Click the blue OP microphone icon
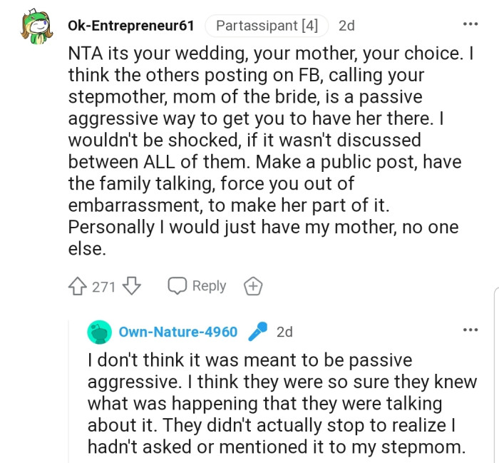499x463 pixels. (x=257, y=332)
